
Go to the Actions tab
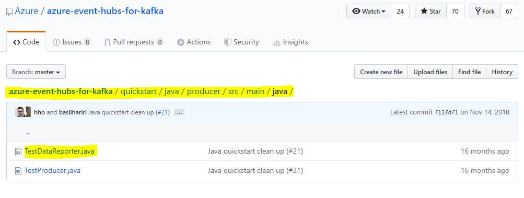[194, 42]
